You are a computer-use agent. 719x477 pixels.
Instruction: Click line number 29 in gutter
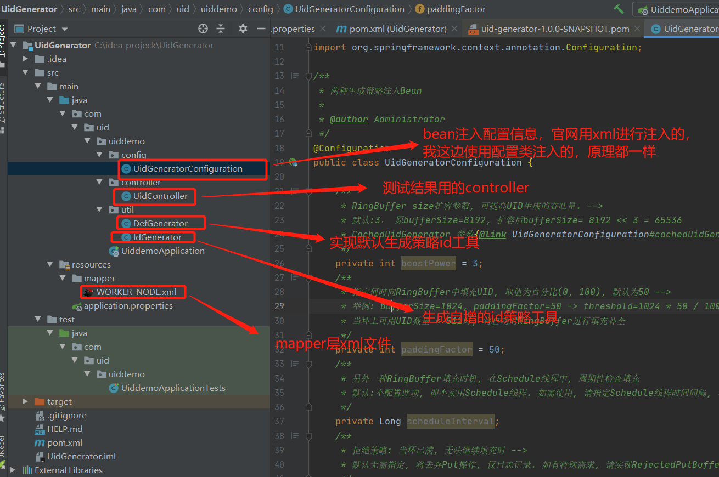pyautogui.click(x=279, y=306)
